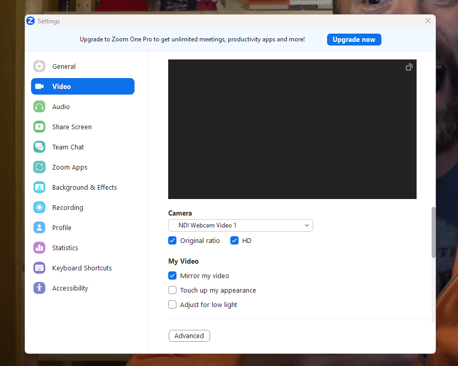Turn off Mirror my video
This screenshot has width=458, height=366.
(x=172, y=276)
